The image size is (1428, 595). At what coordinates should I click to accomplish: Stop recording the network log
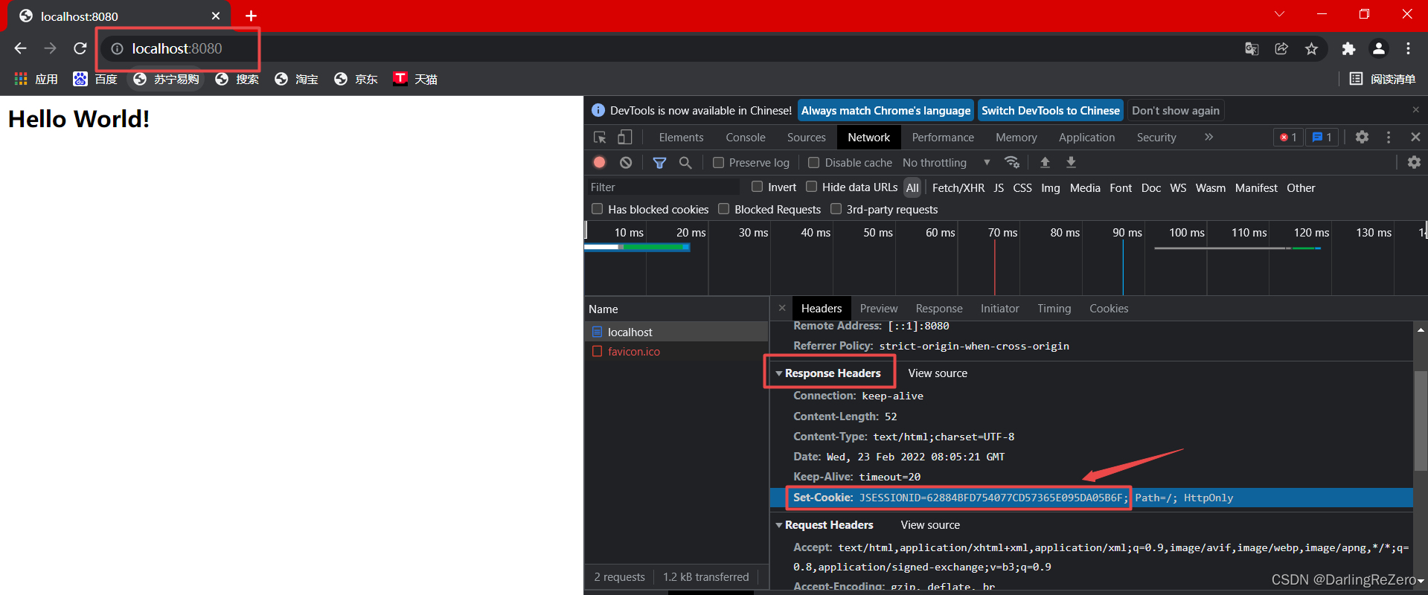(x=599, y=162)
